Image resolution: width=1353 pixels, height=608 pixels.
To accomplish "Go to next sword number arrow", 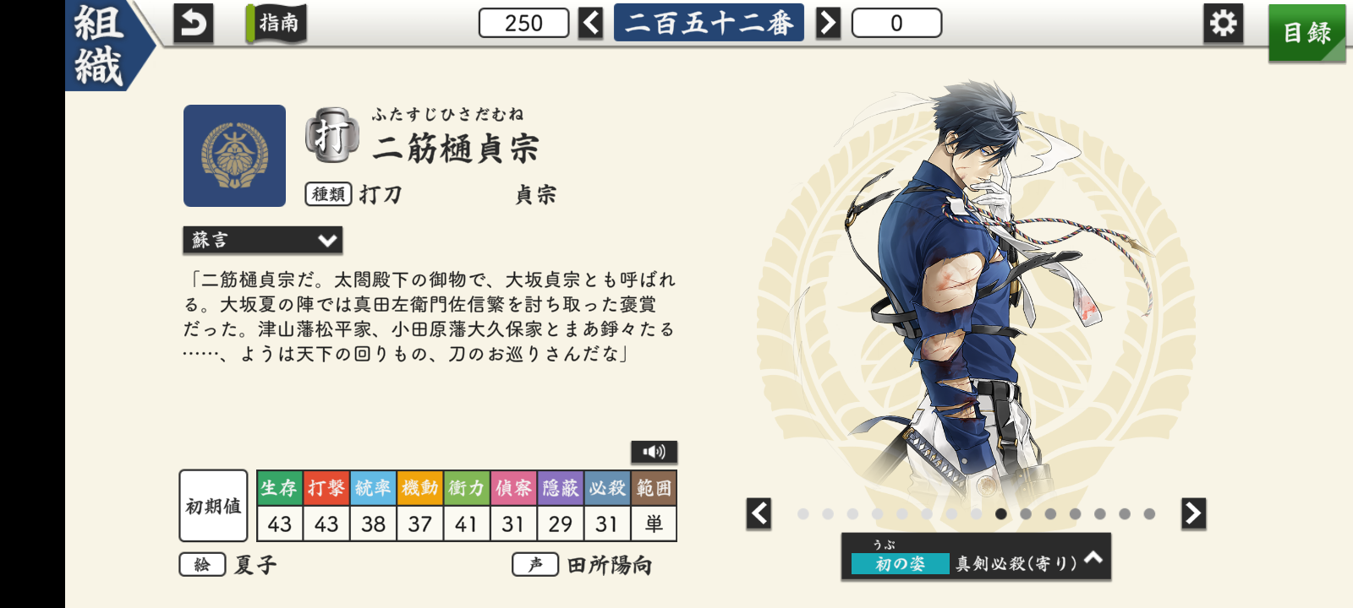I will coord(829,23).
